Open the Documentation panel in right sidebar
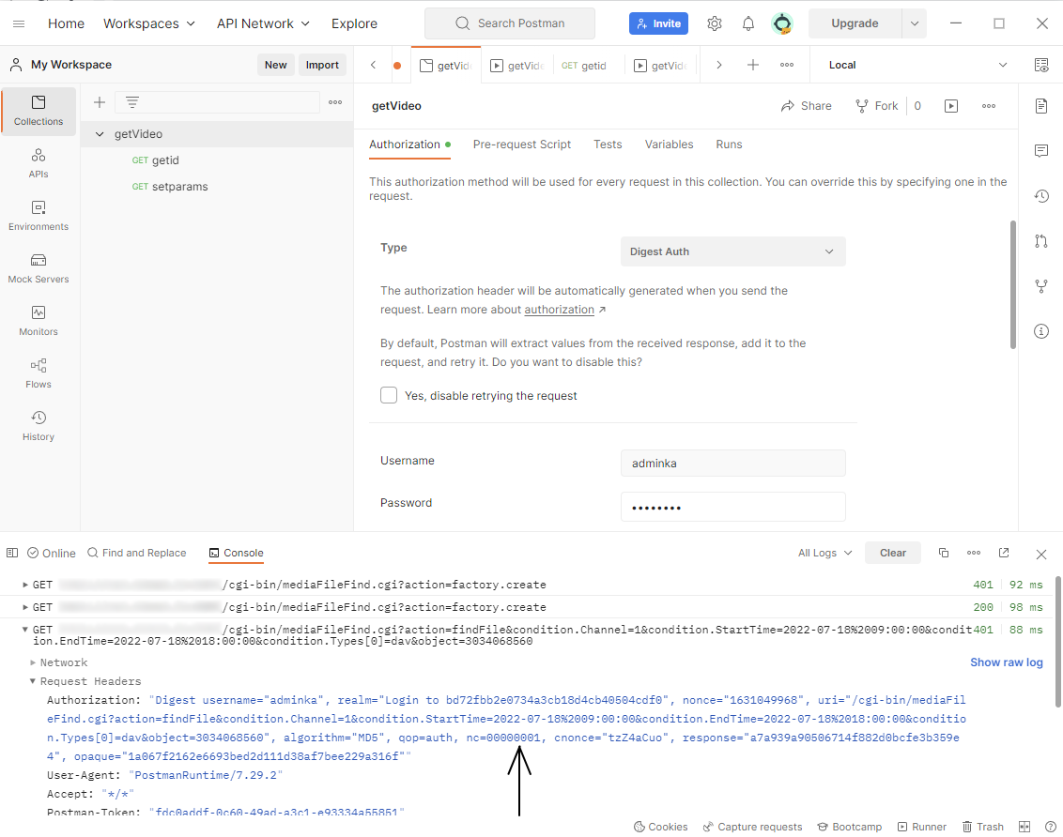This screenshot has height=837, width=1063. [x=1040, y=106]
